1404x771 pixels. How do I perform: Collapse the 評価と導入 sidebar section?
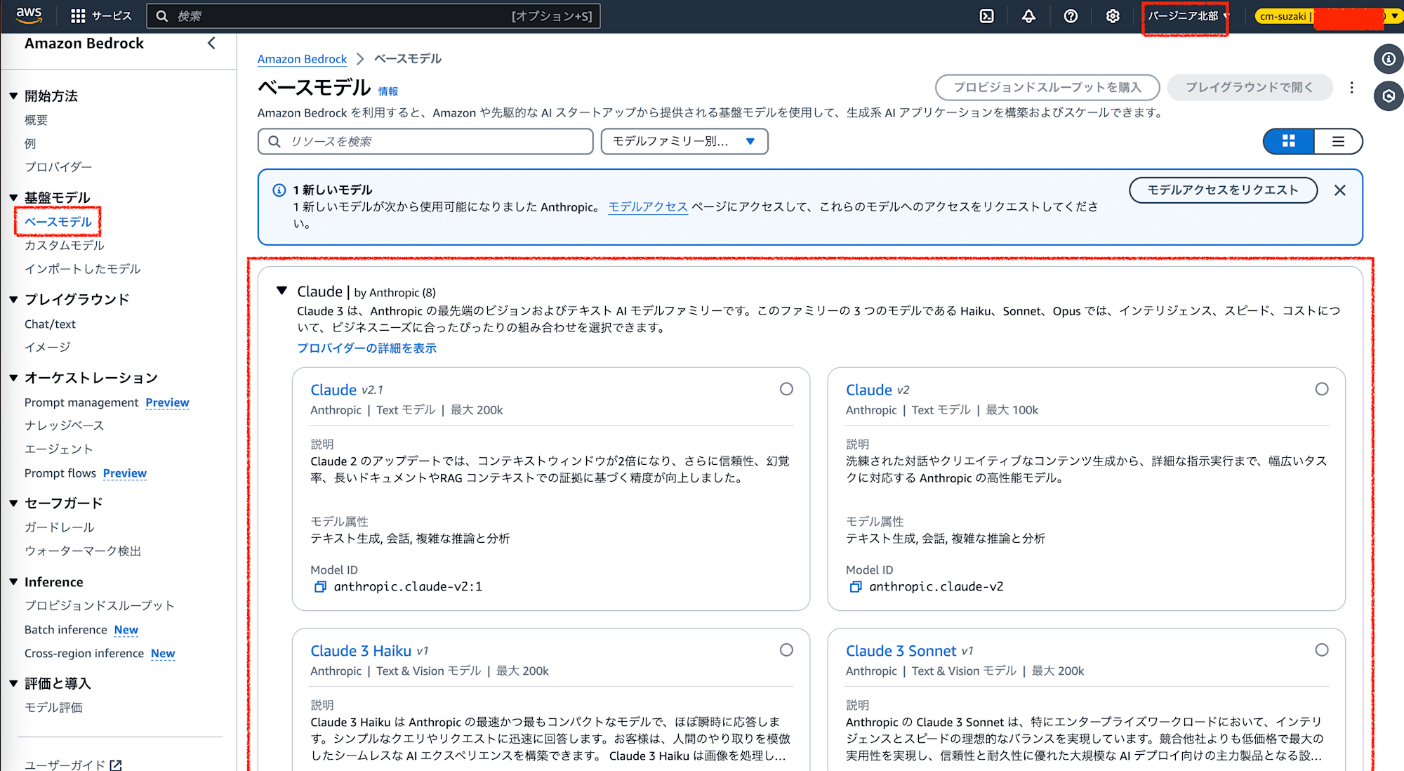tap(13, 683)
